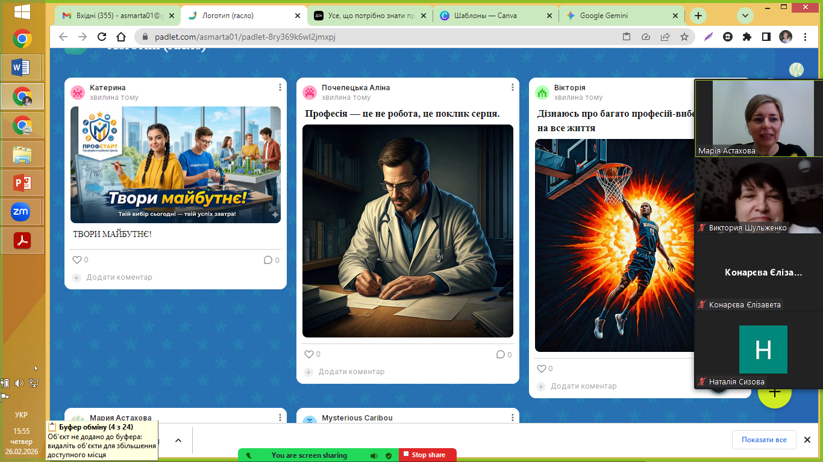Open options menu on Mysterious Caribou post

[x=513, y=417]
